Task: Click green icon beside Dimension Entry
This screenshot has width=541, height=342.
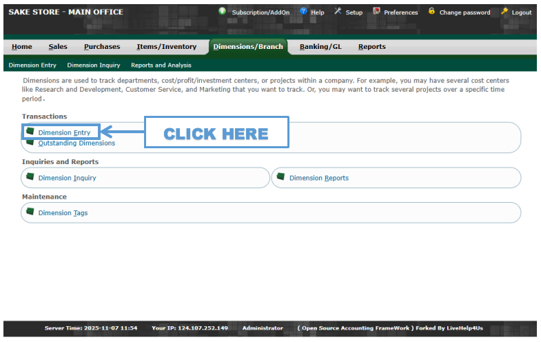Action: click(30, 131)
